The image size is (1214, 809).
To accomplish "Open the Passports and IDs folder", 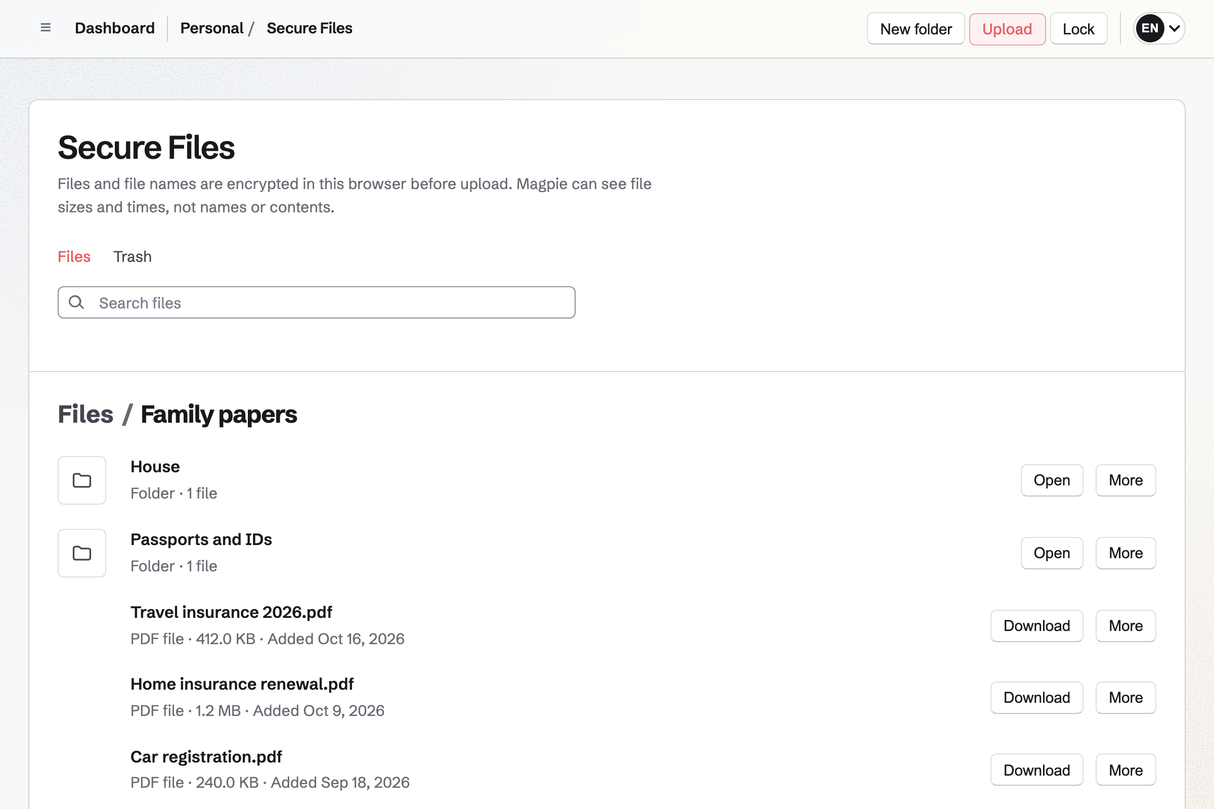I will 1052,553.
